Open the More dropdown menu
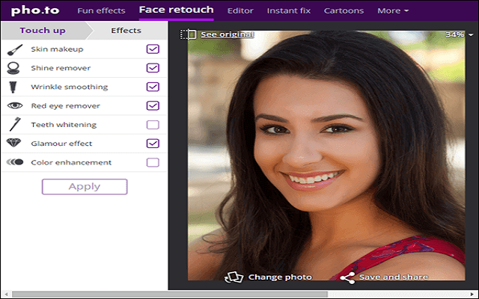The height and width of the screenshot is (299, 479). pos(393,11)
